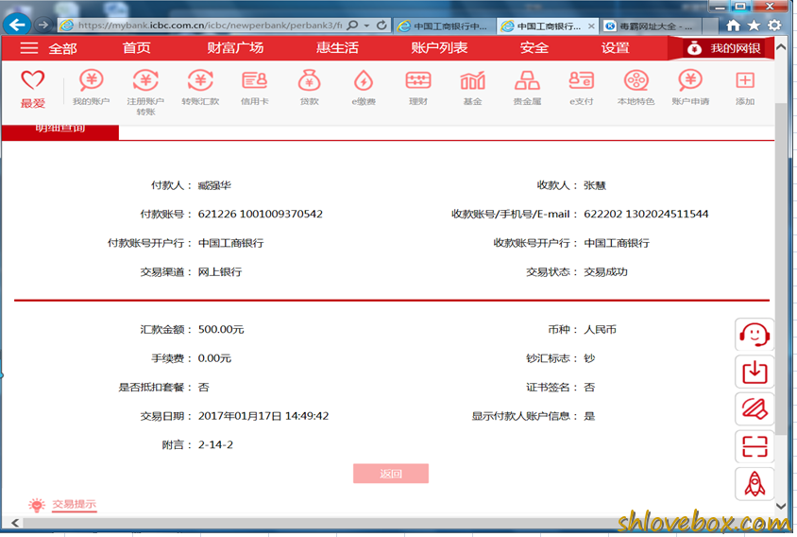The width and height of the screenshot is (797, 537).
Task: Click the 人民币 currency value
Action: point(600,329)
